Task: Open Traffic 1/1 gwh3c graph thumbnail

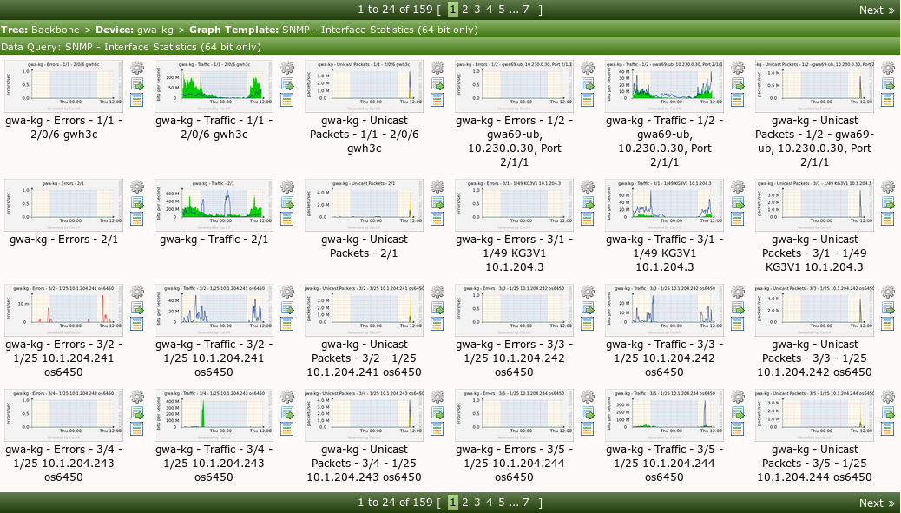Action: coord(214,84)
